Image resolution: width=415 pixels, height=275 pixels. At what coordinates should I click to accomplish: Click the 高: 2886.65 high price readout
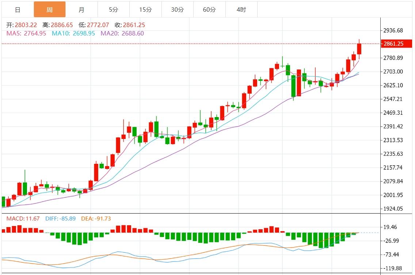[x=58, y=25]
